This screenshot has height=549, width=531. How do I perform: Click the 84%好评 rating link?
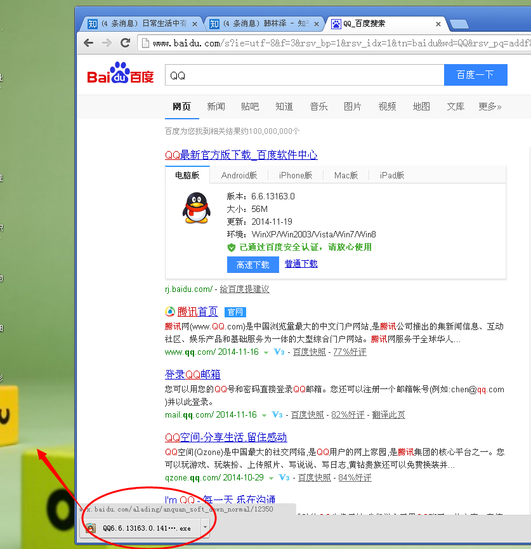355,477
